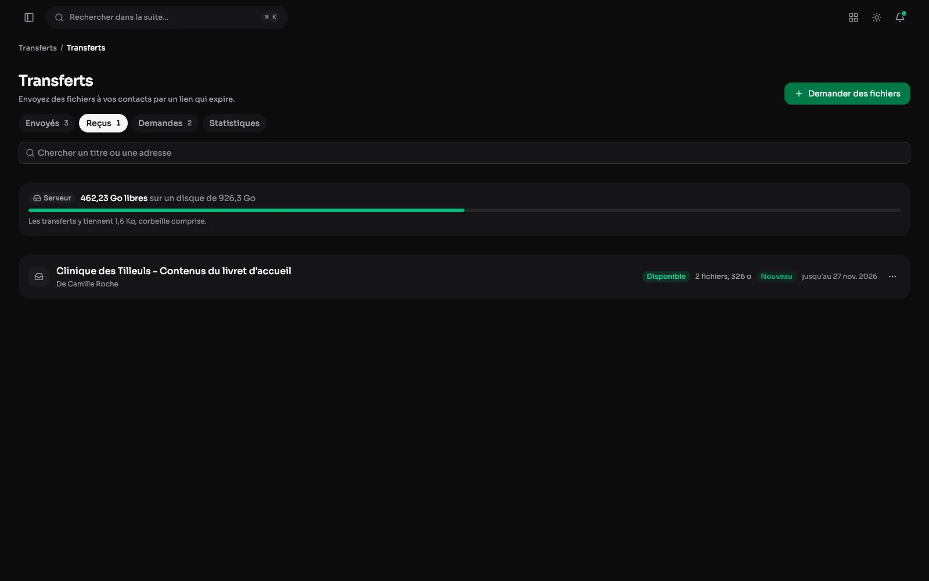This screenshot has height=581, width=929.
Task: Click the inbox icon of the Clinique transfer
Action: [x=39, y=277]
